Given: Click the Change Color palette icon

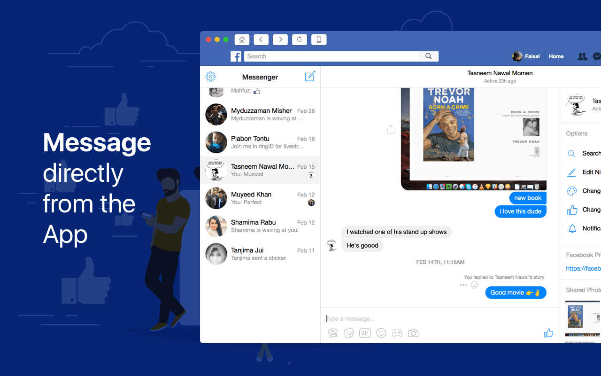Looking at the screenshot, I should click(x=572, y=191).
